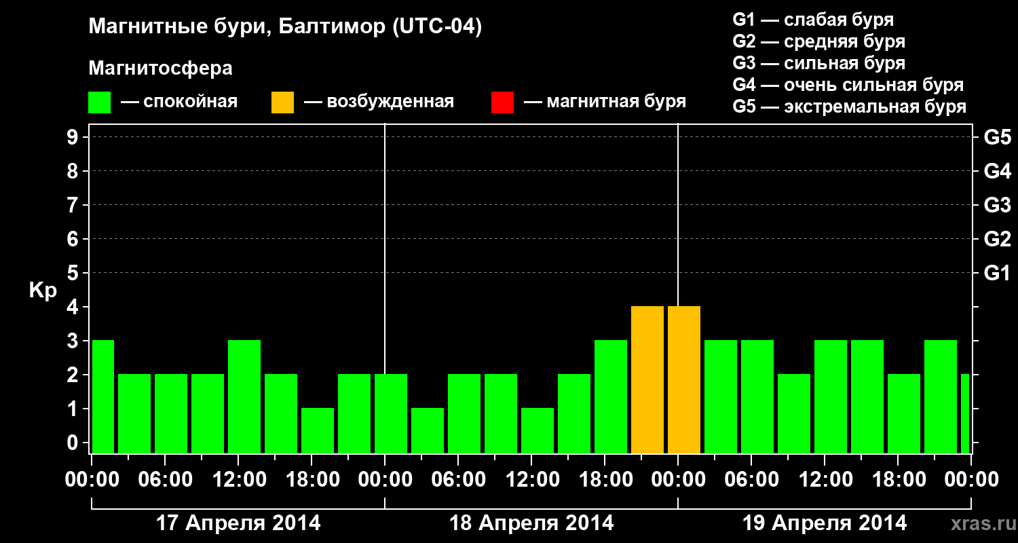The image size is (1018, 543).
Task: Click the right-axis 'G3' label
Action: (x=997, y=205)
